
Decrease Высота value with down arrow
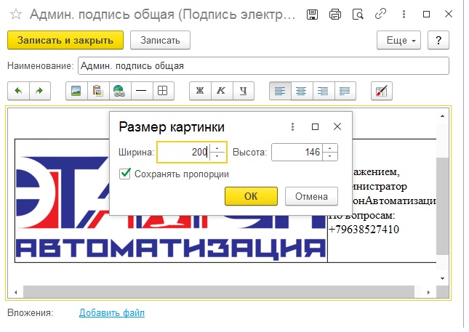(330, 156)
